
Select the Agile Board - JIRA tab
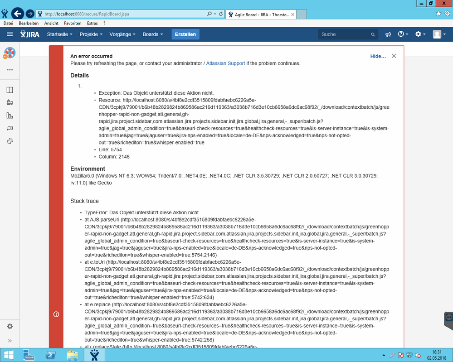(x=261, y=14)
